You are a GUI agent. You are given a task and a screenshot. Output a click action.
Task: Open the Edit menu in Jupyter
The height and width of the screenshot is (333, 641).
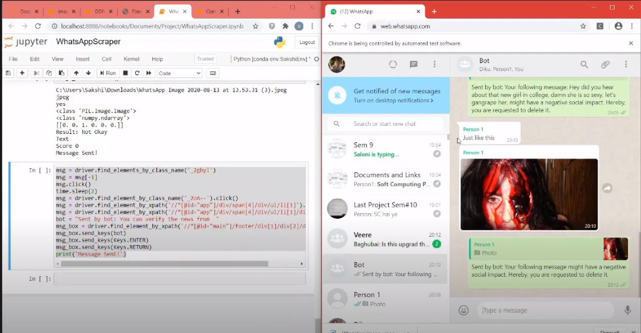coord(35,59)
